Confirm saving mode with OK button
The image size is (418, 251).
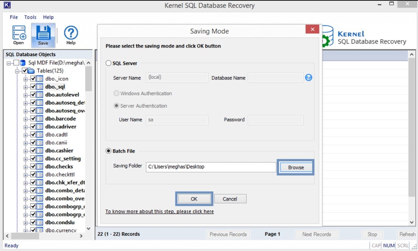pyautogui.click(x=194, y=199)
